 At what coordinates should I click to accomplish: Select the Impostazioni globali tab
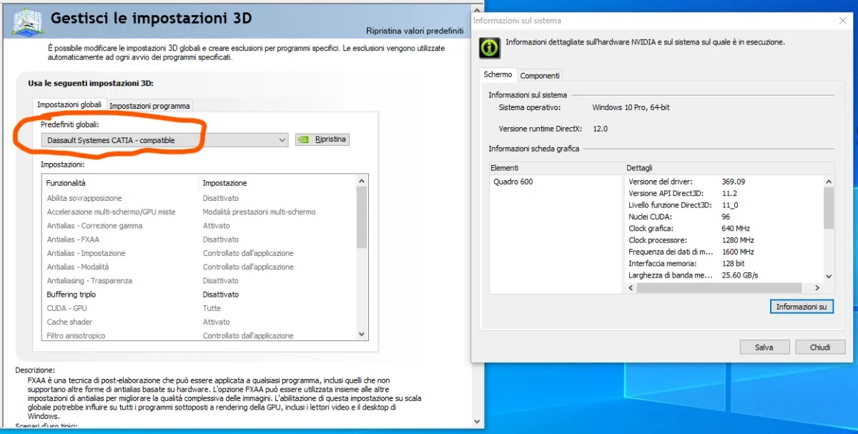(69, 104)
